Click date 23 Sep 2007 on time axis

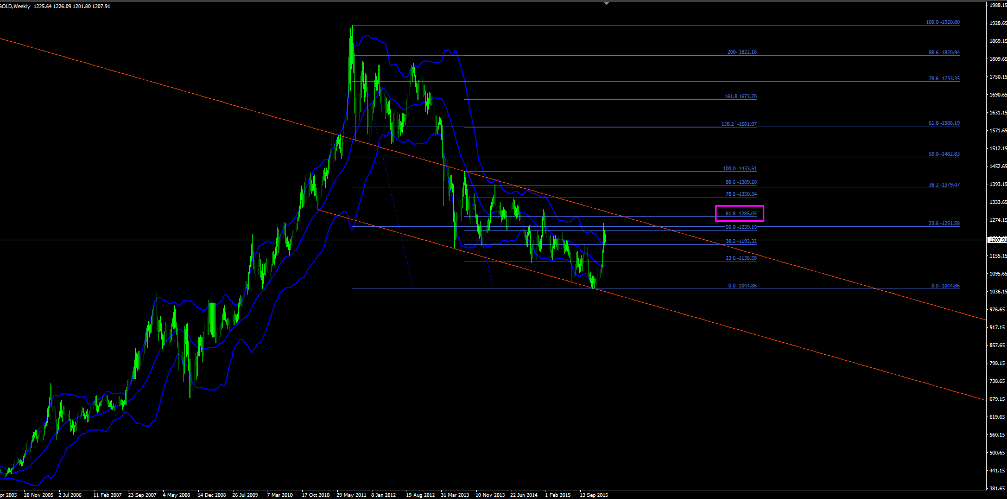pyautogui.click(x=142, y=495)
